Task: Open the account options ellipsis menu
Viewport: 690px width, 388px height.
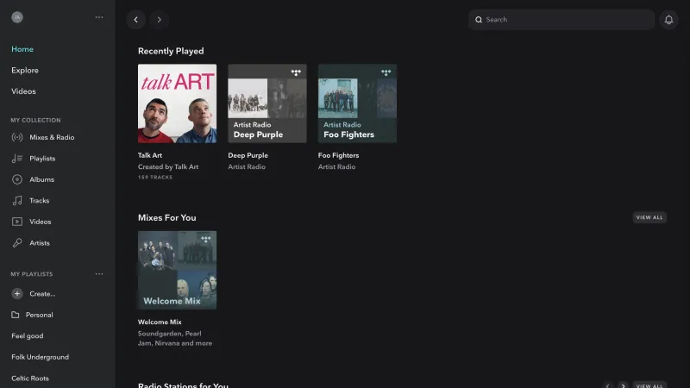Action: click(99, 17)
